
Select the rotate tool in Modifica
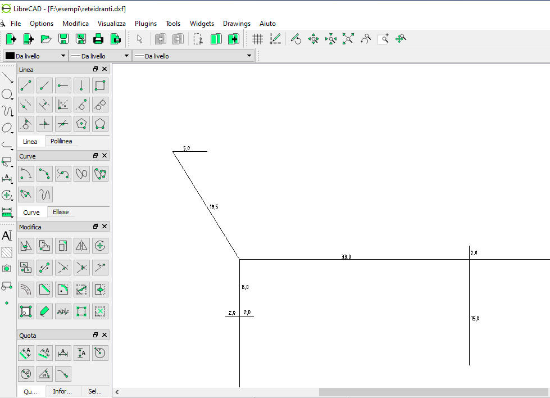click(x=100, y=246)
